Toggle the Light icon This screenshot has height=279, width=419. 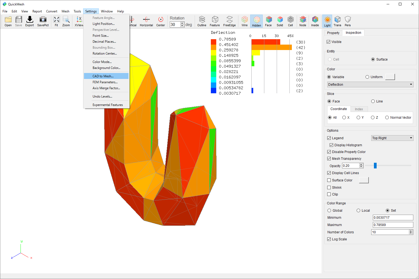pos(327,21)
